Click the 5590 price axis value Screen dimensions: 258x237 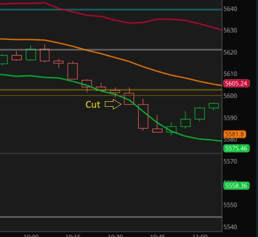(230, 118)
